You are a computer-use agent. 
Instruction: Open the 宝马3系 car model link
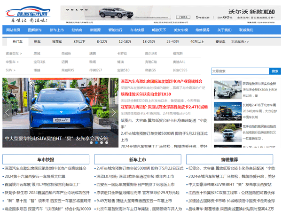[39, 62]
